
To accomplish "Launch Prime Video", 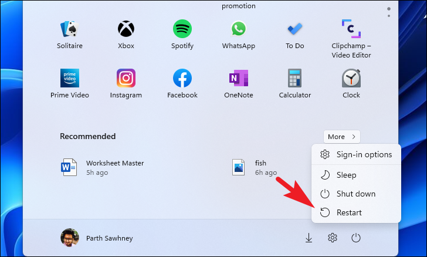I will click(x=70, y=84).
